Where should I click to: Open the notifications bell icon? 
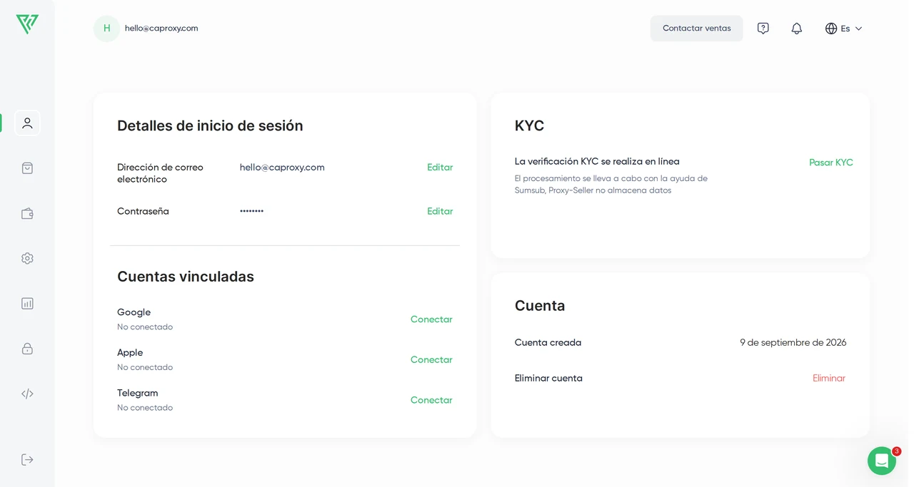pyautogui.click(x=796, y=29)
